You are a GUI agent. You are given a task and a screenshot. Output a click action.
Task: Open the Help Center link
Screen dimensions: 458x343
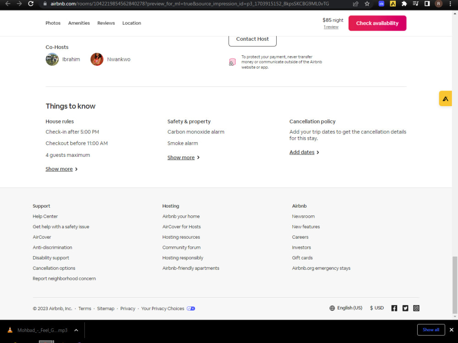(x=45, y=216)
